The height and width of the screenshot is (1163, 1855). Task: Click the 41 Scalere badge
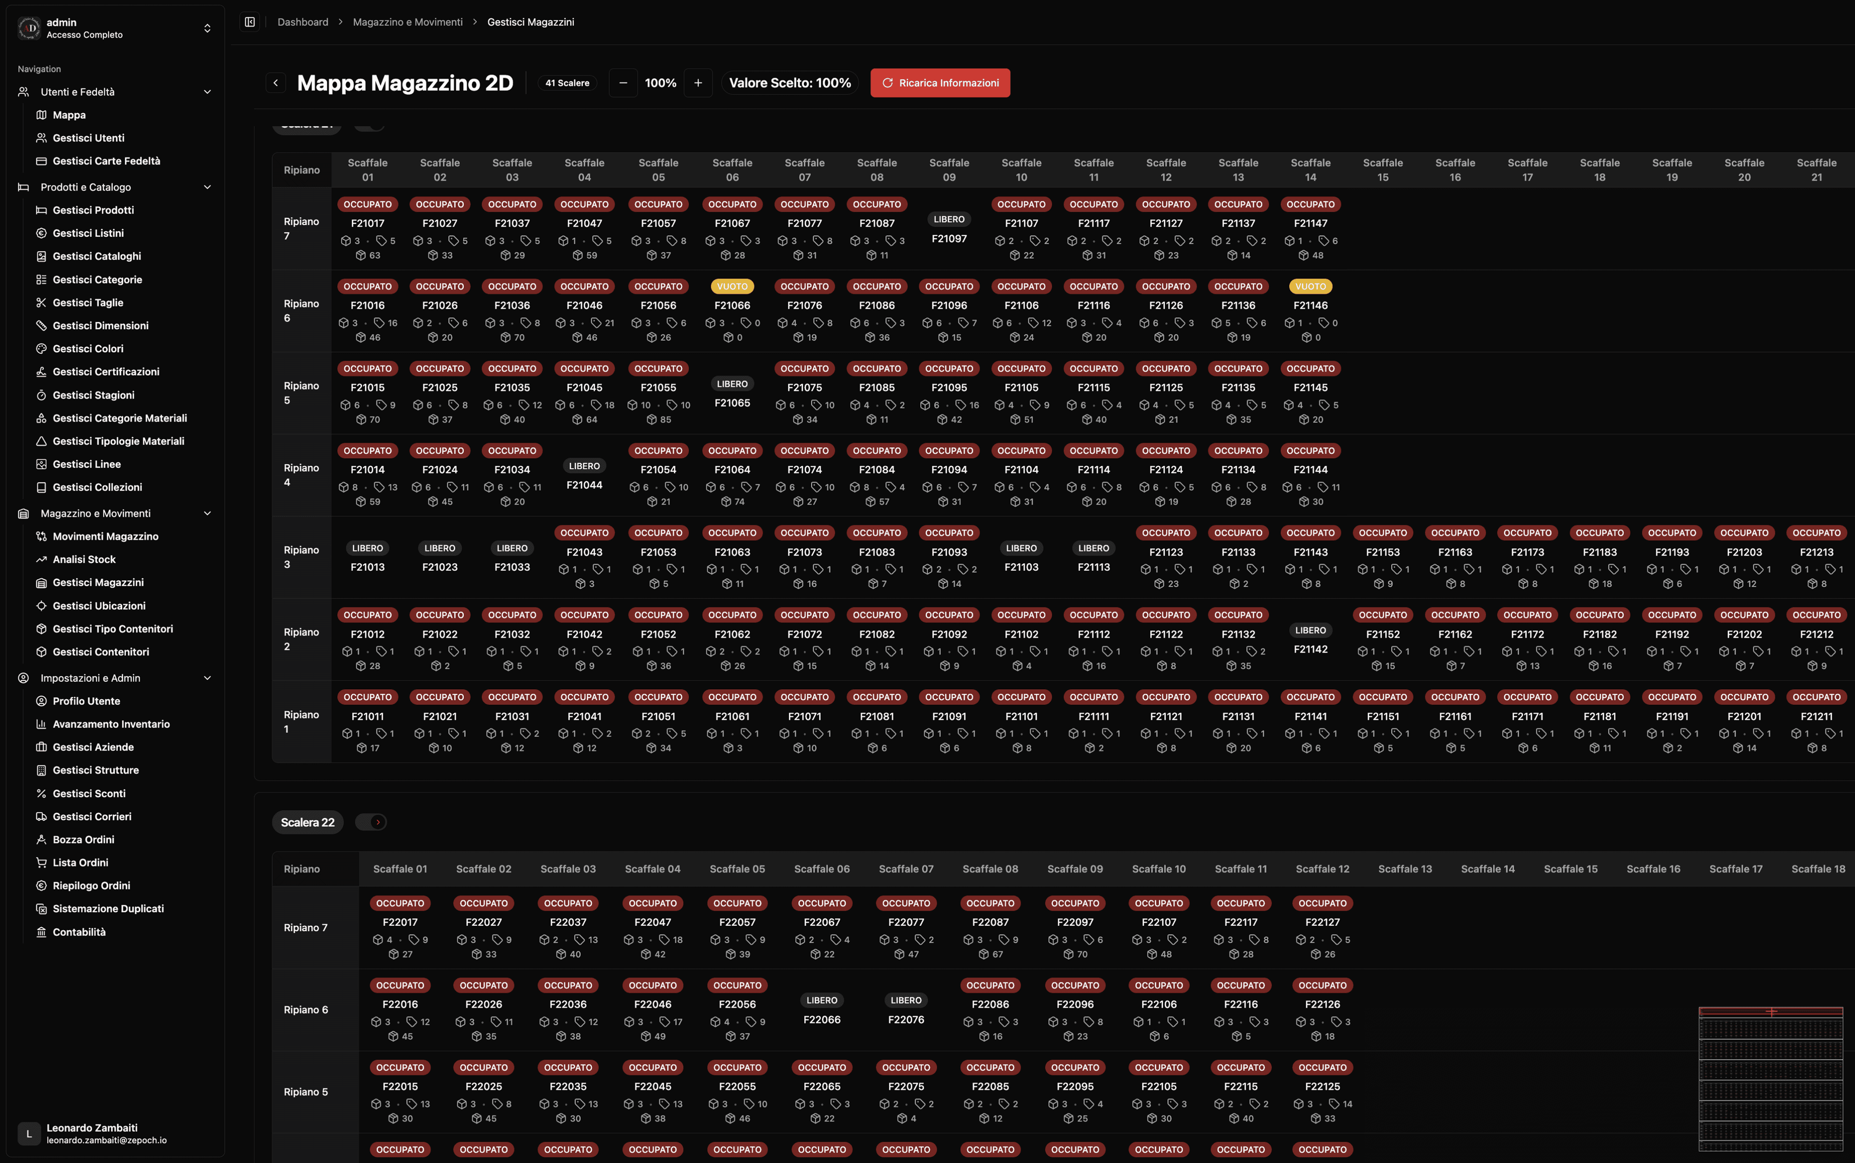[x=568, y=83]
